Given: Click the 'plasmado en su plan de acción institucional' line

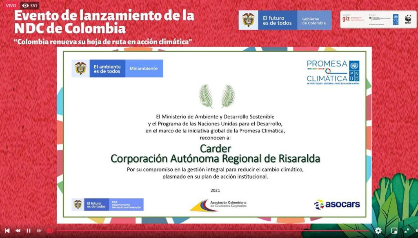Looking at the screenshot, I should [215, 176].
